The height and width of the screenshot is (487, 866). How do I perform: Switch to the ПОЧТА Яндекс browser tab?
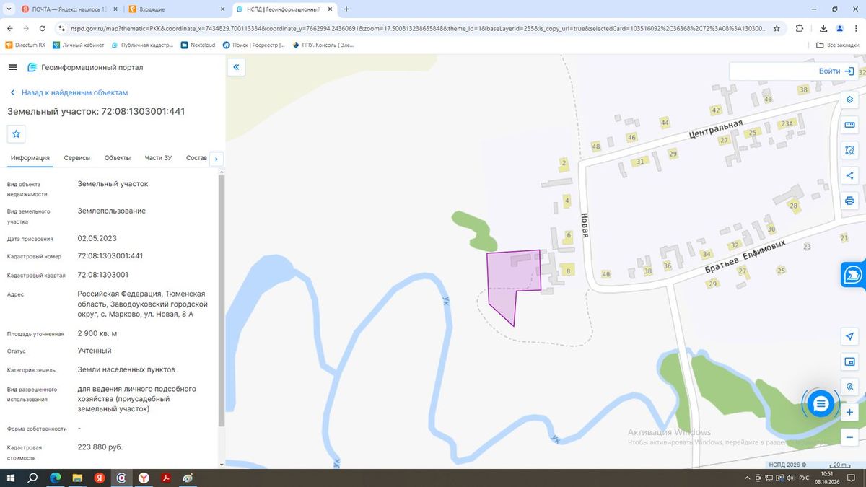coord(69,9)
